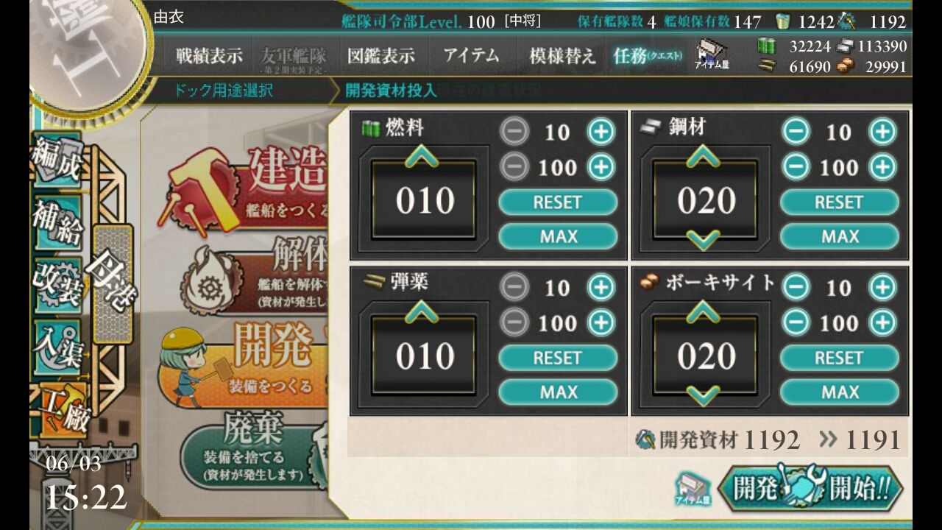Open the 工廠 factory icon
The height and width of the screenshot is (530, 942).
63,409
